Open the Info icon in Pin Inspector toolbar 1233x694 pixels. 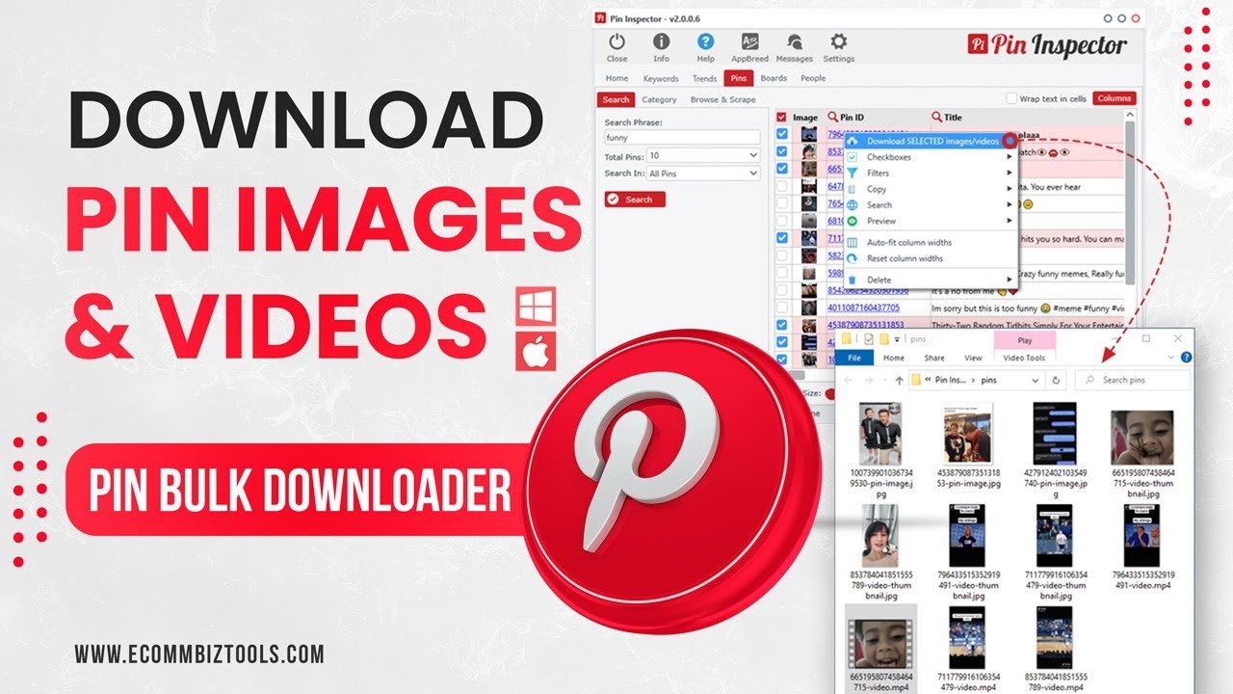click(661, 41)
